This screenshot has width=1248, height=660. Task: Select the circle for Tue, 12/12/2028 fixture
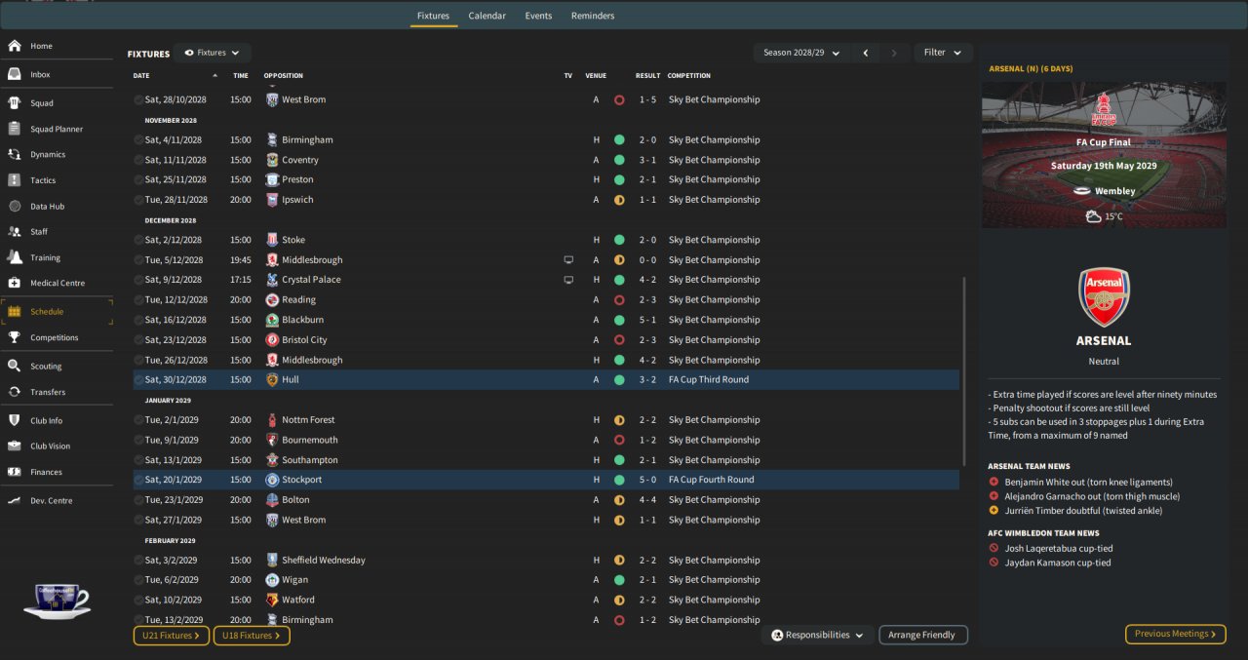coord(138,300)
